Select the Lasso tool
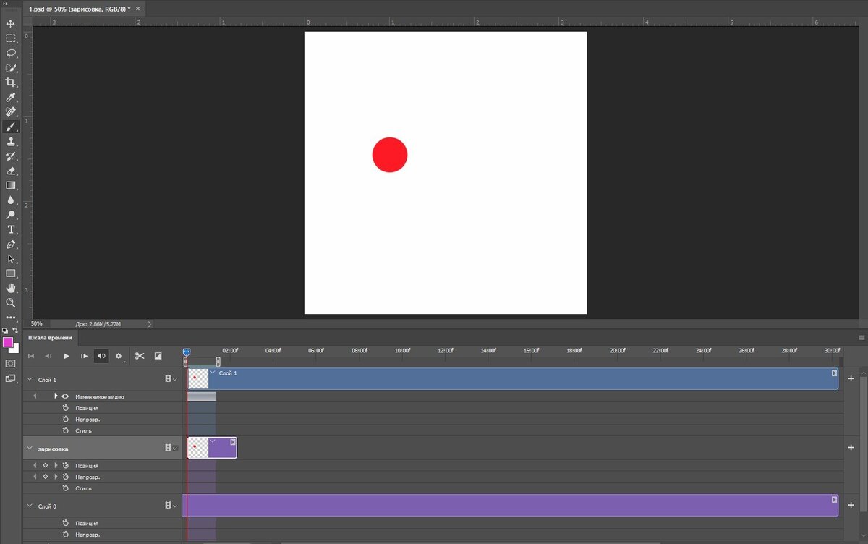 coord(11,53)
